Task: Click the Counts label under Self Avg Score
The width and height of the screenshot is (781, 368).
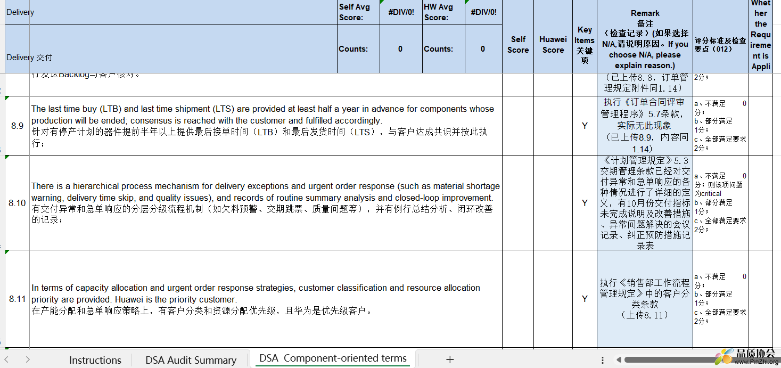Action: point(358,48)
